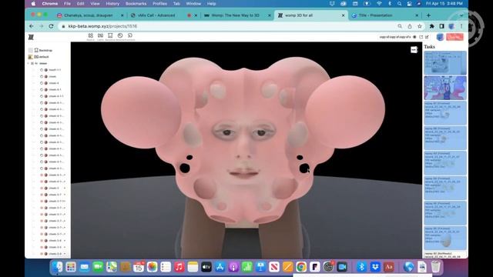Screen dimensions: 493x277
Task: Click the share icon in the address bar
Action: point(410,26)
